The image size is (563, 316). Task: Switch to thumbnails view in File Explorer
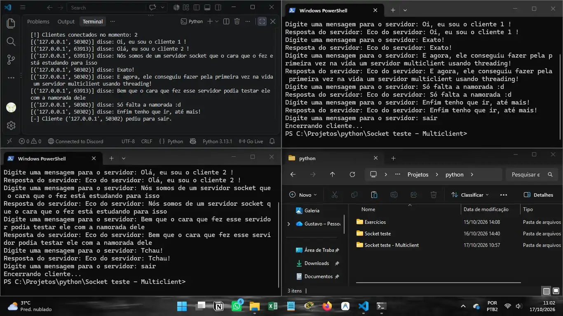(x=555, y=291)
